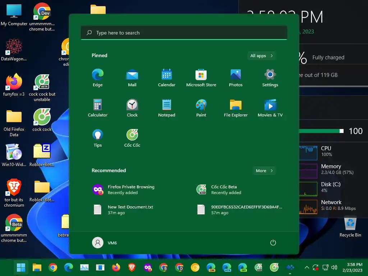
Task: Open File Explorer from the taskbar
Action: pyautogui.click(x=37, y=267)
